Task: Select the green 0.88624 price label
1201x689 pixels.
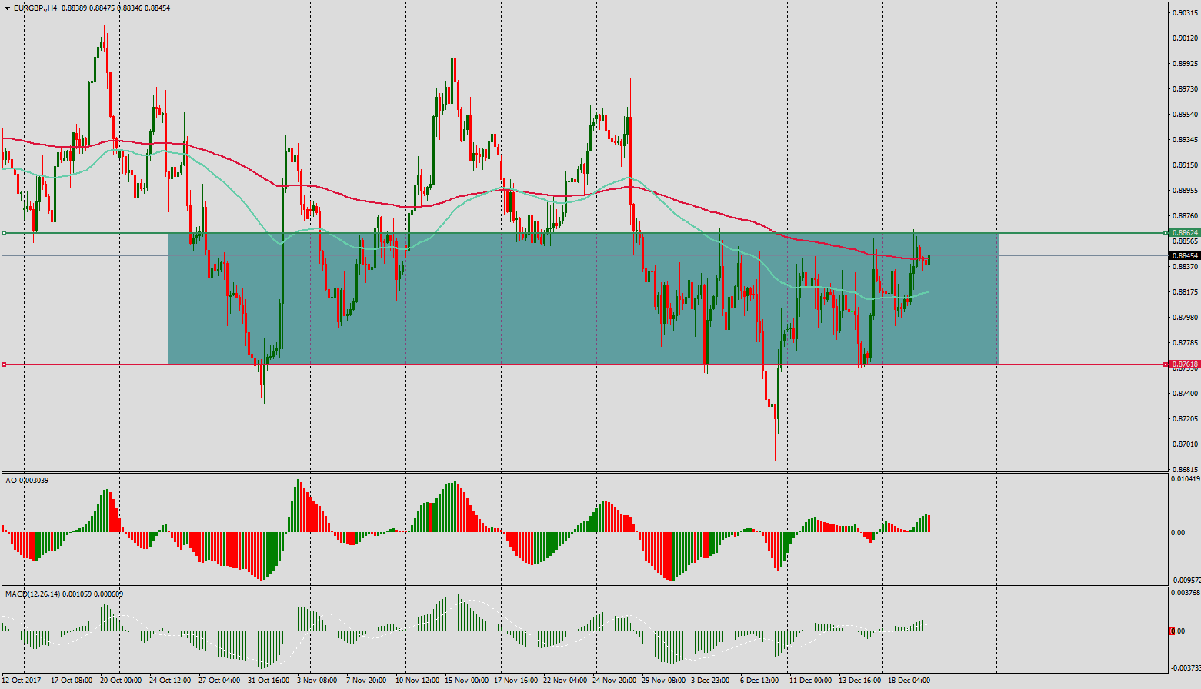Action: (x=1184, y=232)
